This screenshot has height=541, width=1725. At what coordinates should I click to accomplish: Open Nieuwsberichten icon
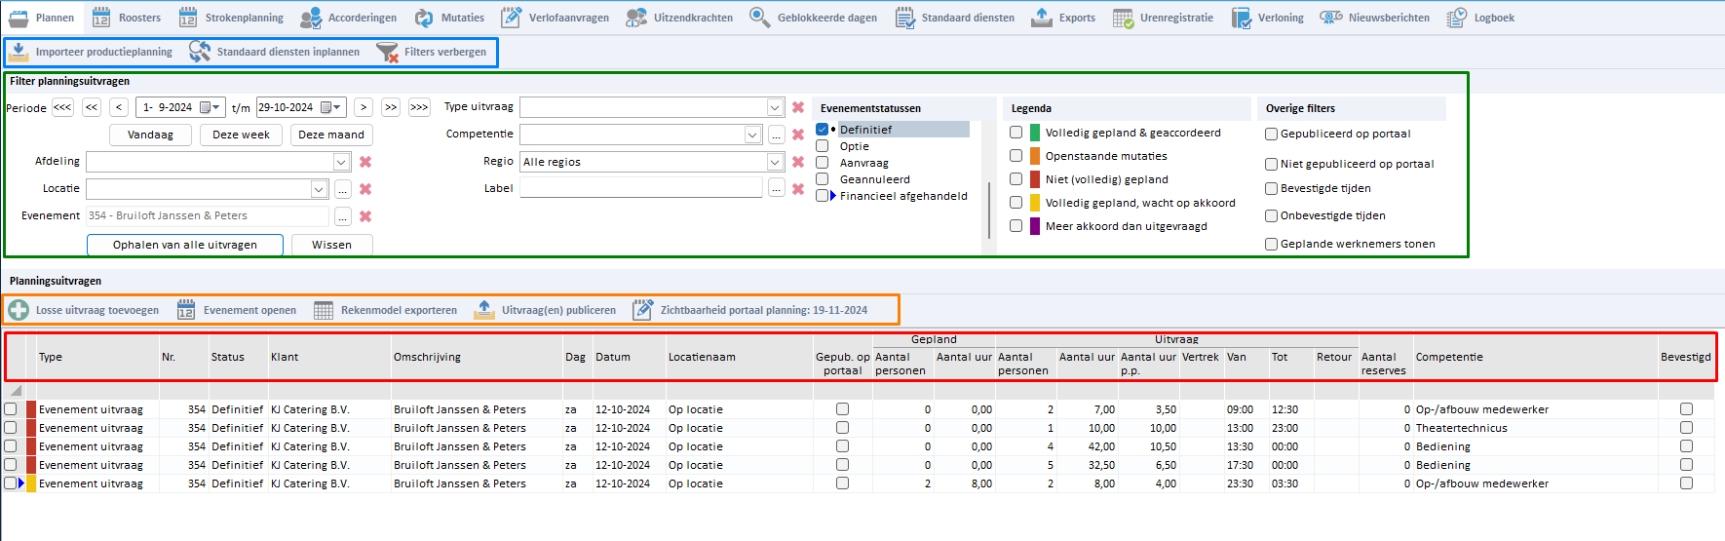pos(1331,18)
